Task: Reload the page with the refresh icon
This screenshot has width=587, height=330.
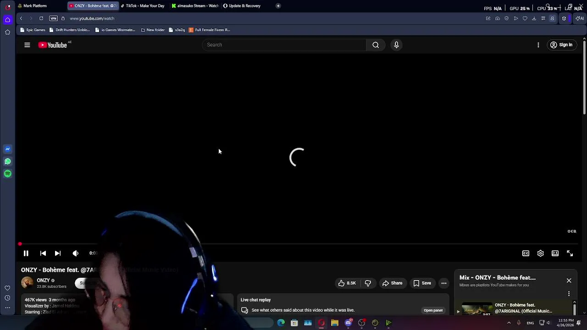Action: (x=41, y=18)
